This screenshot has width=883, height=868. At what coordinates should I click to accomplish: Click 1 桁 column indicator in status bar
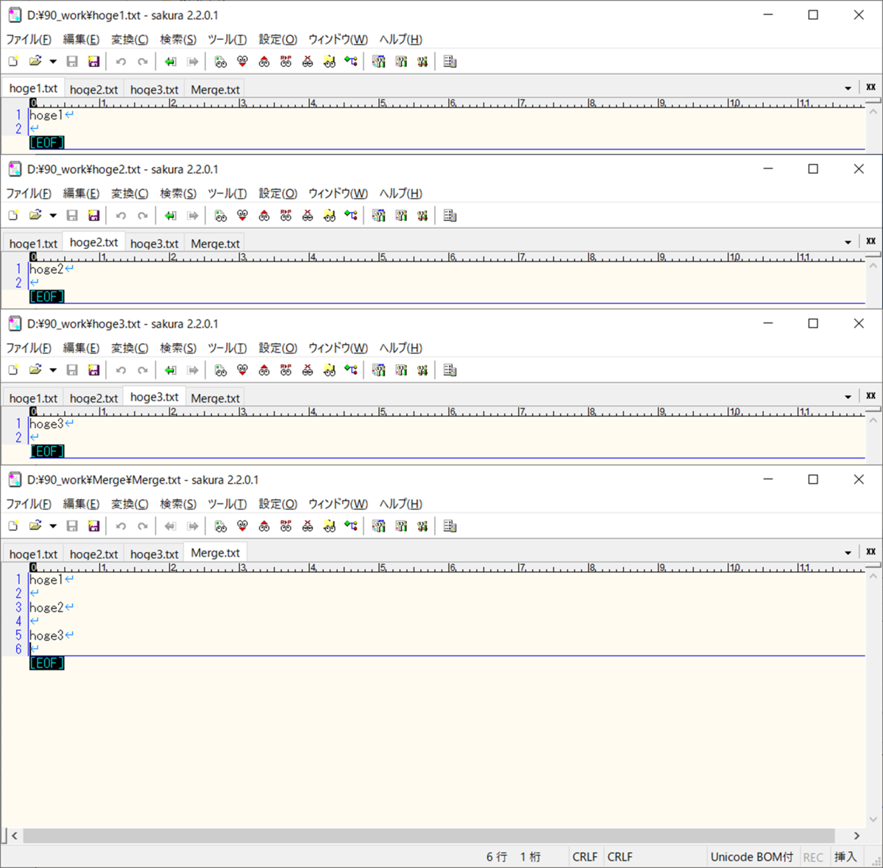[531, 857]
